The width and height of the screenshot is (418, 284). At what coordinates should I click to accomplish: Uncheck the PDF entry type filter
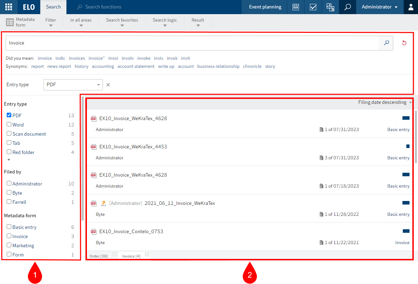(9, 115)
